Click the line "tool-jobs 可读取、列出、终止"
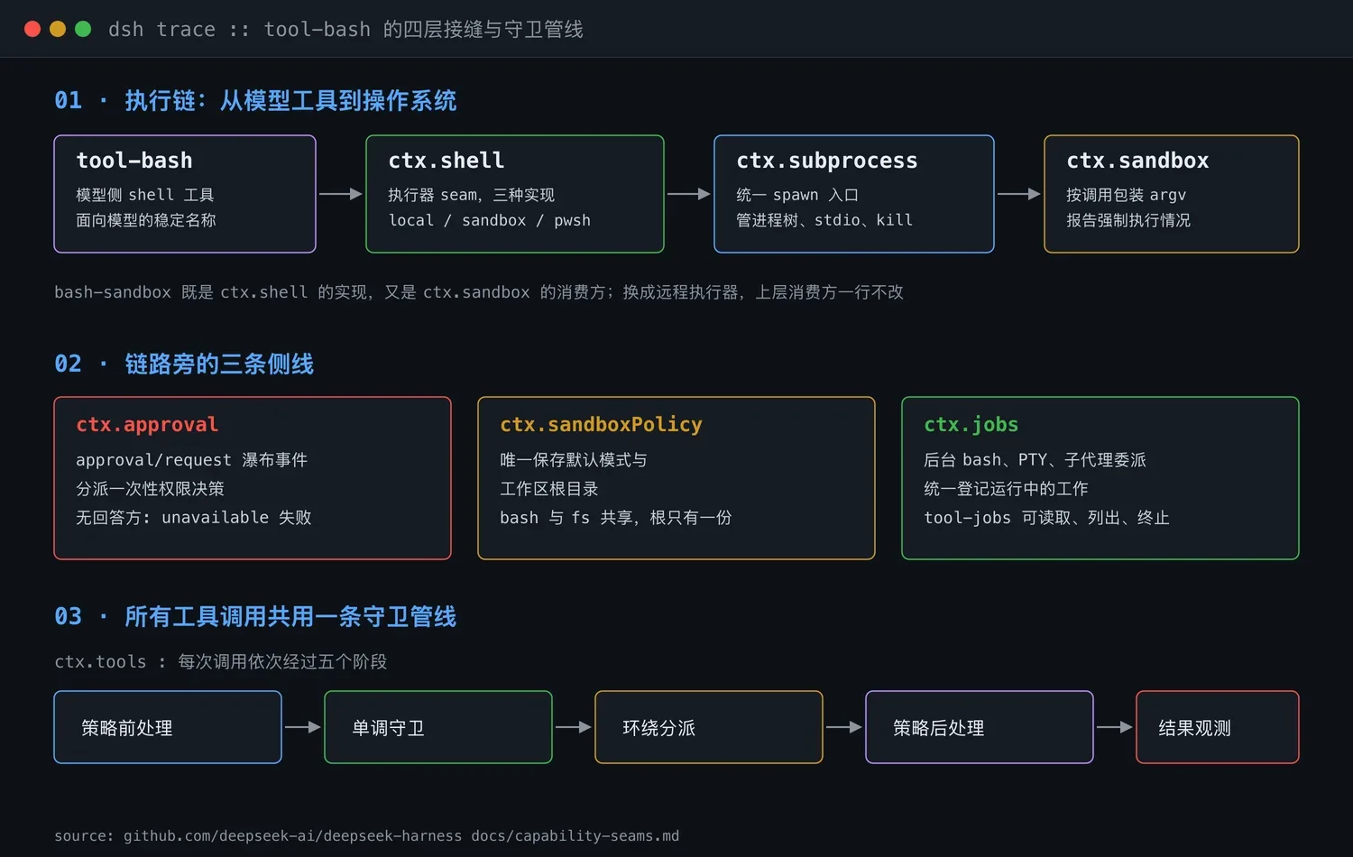This screenshot has width=1353, height=857. pos(1047,518)
